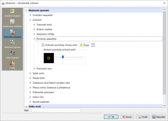Image resolution: width=168 pixels, height=121 pixels.
Task: Open the Žlutá color dropdown
Action: click(93, 45)
